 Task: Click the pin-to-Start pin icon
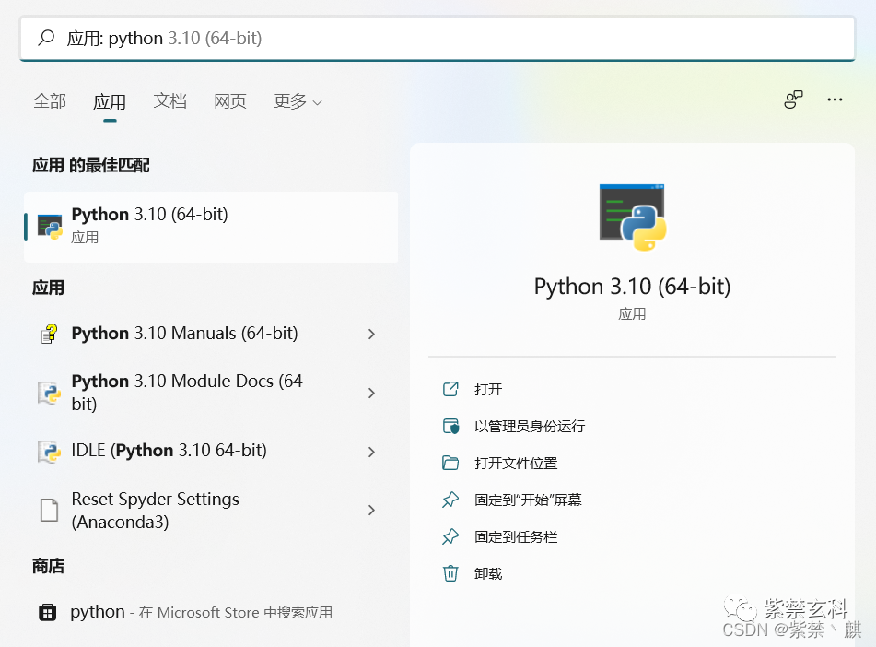(450, 500)
